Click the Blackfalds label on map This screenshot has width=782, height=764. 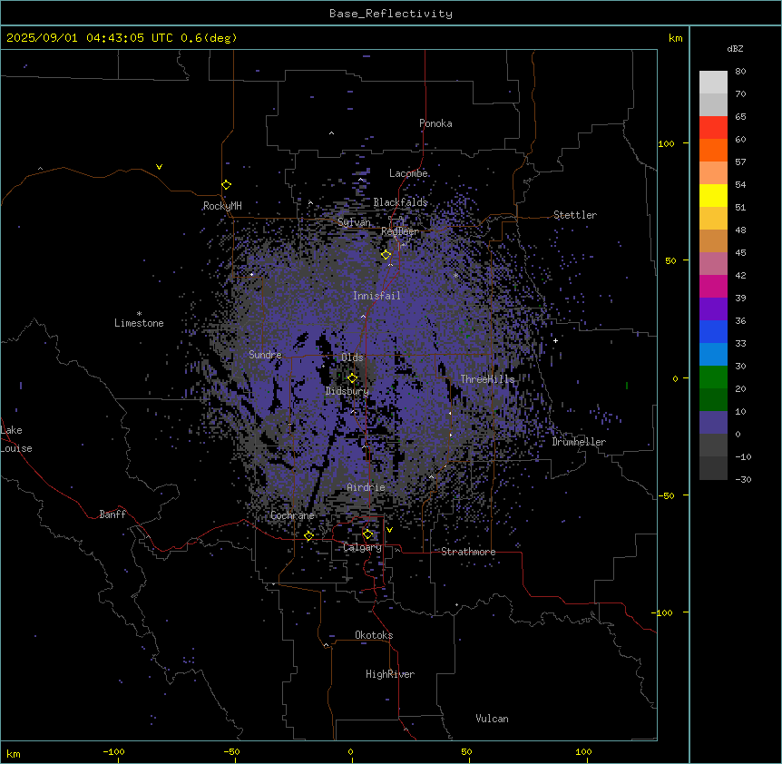[400, 202]
